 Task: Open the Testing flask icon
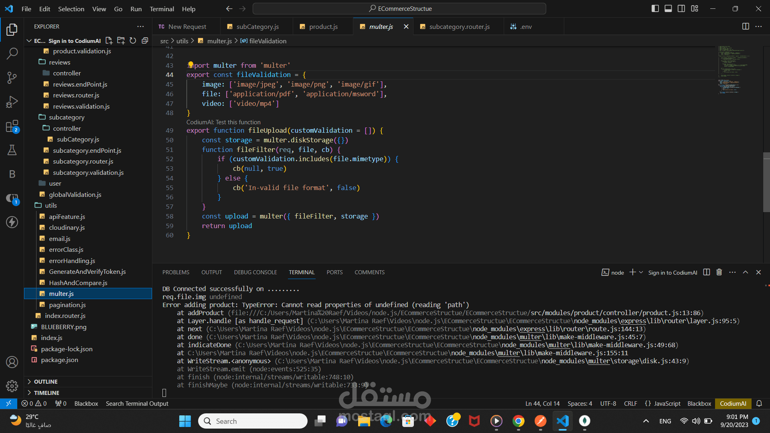12,150
